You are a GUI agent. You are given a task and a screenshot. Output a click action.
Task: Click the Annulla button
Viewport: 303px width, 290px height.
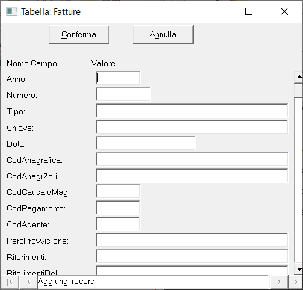163,34
